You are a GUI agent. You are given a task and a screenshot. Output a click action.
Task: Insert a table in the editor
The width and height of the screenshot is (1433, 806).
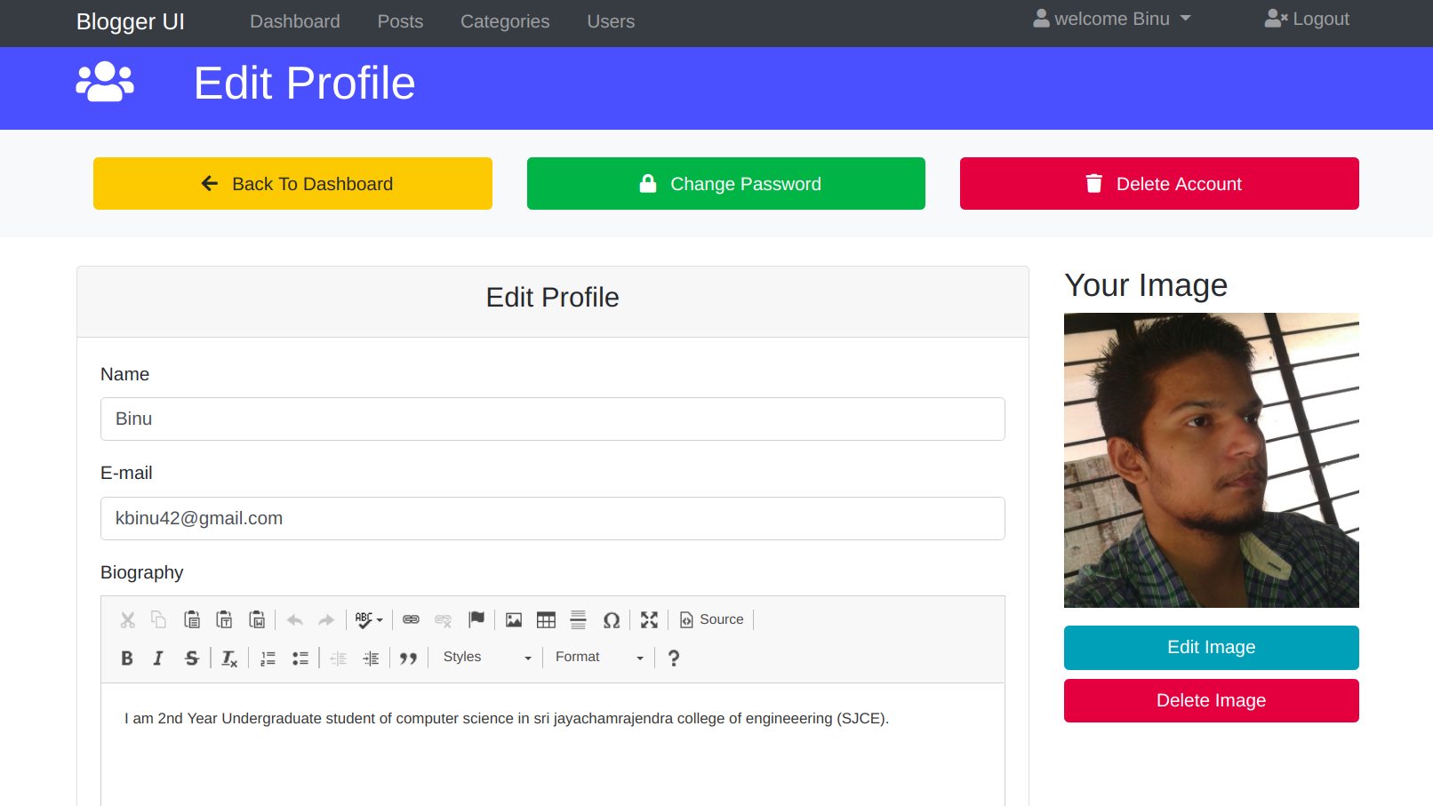(x=546, y=619)
